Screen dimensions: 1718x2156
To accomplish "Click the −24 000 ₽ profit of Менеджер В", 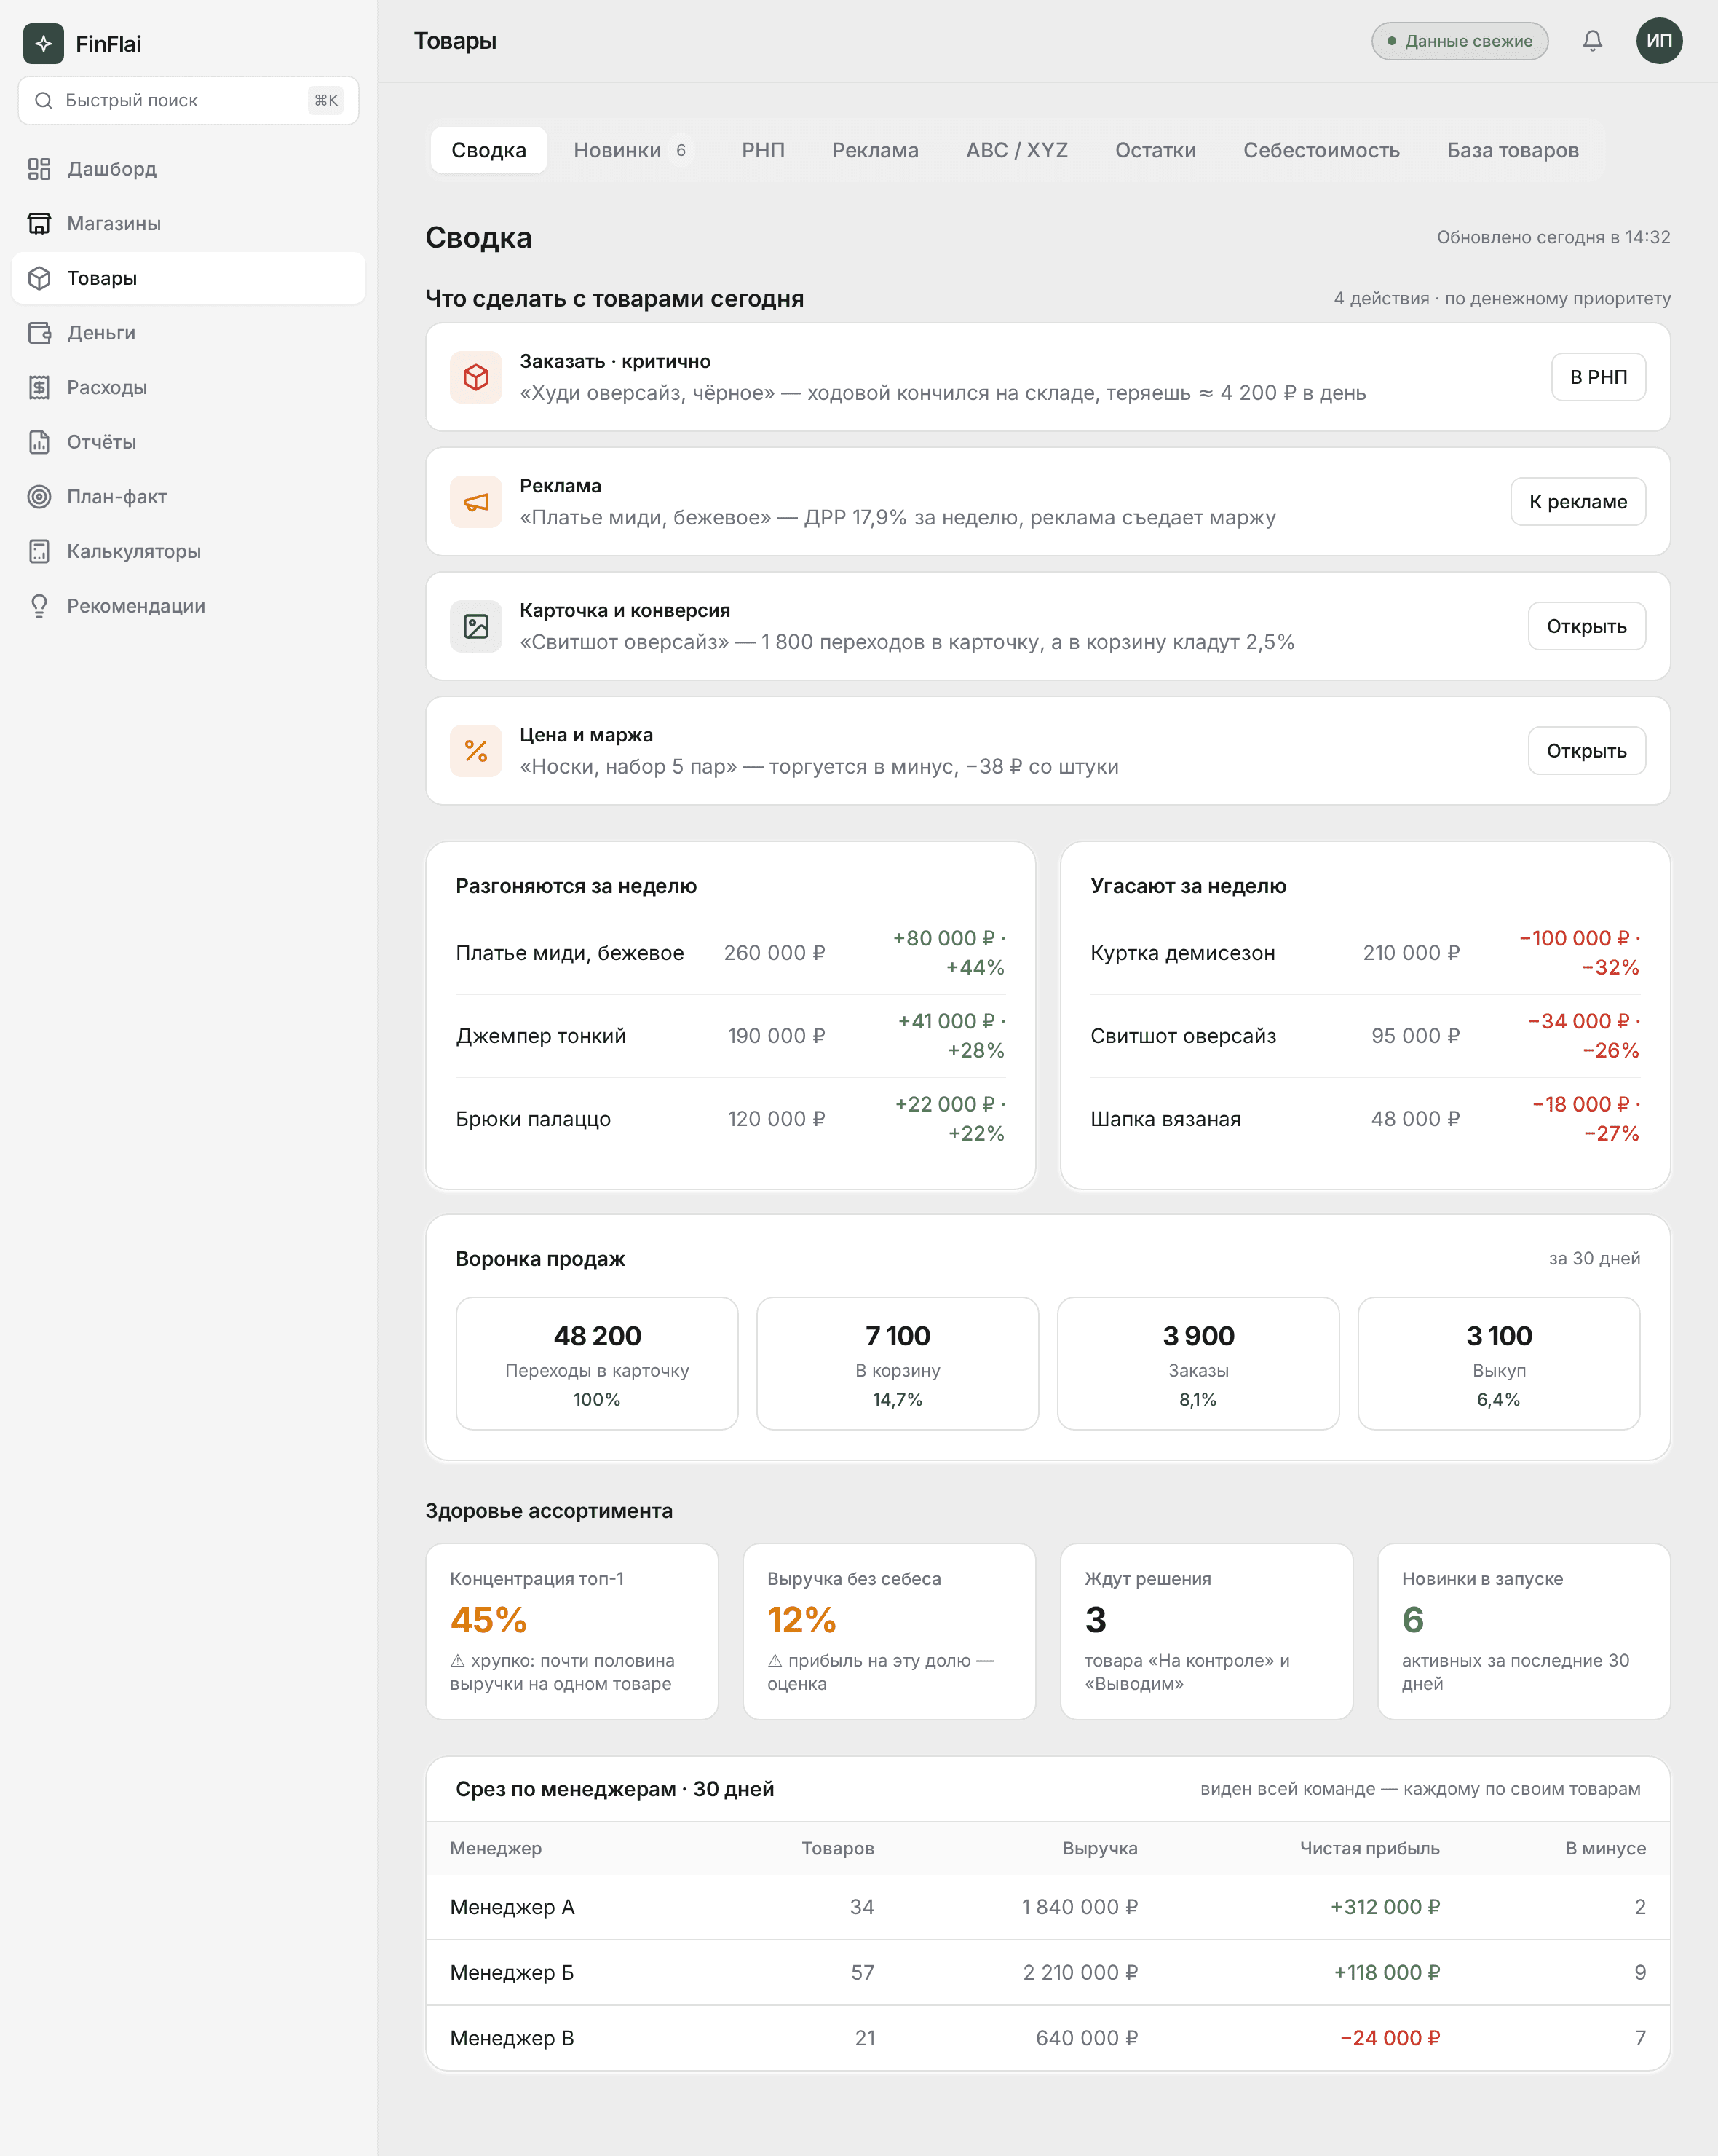I will [1389, 2038].
